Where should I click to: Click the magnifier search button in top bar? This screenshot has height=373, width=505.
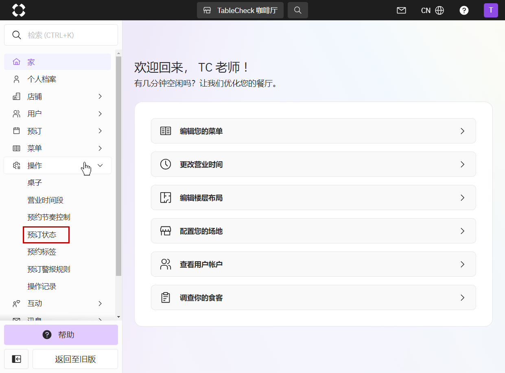298,10
